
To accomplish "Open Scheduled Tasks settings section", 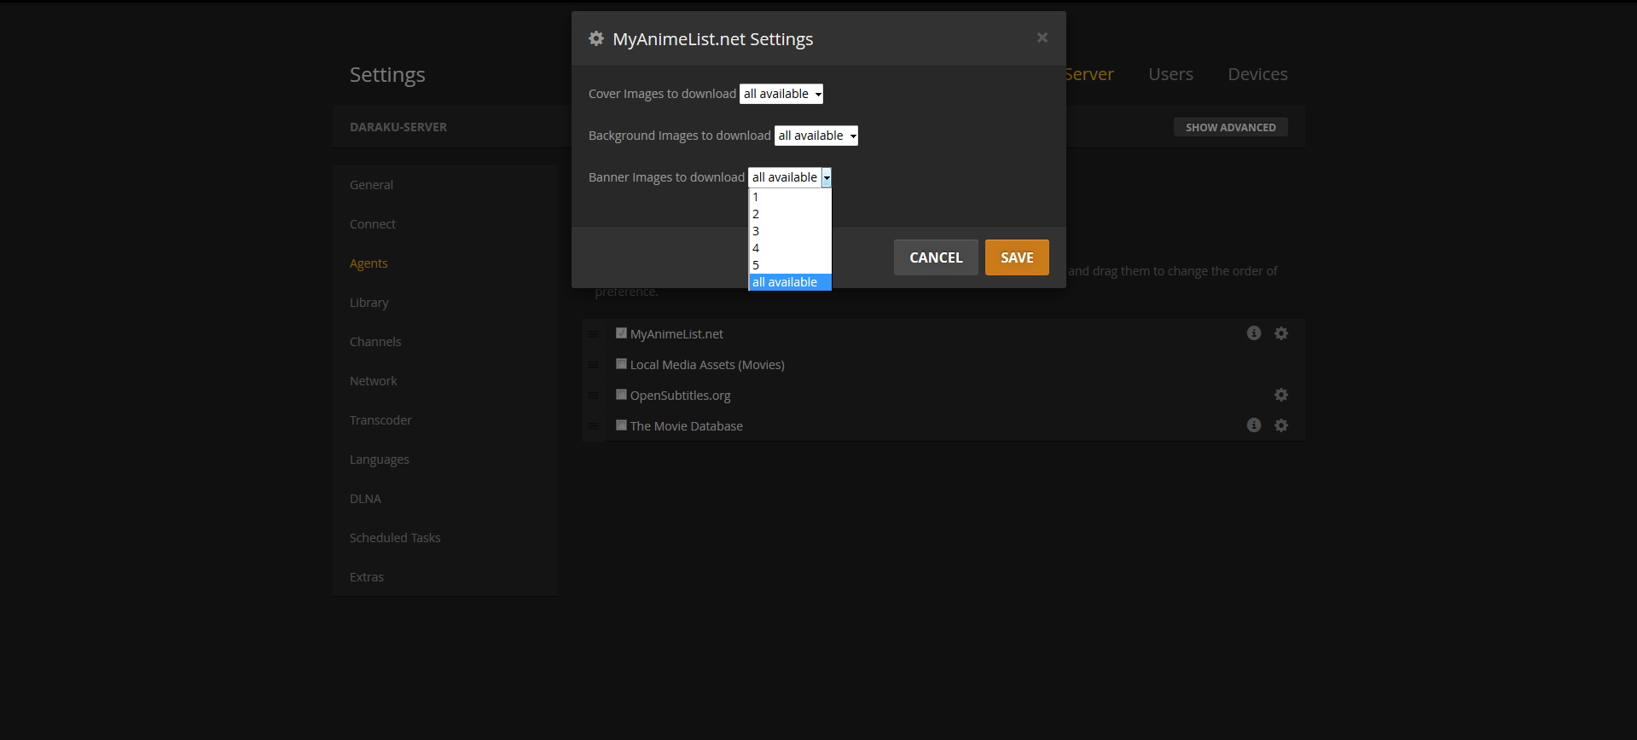I will 444,538.
